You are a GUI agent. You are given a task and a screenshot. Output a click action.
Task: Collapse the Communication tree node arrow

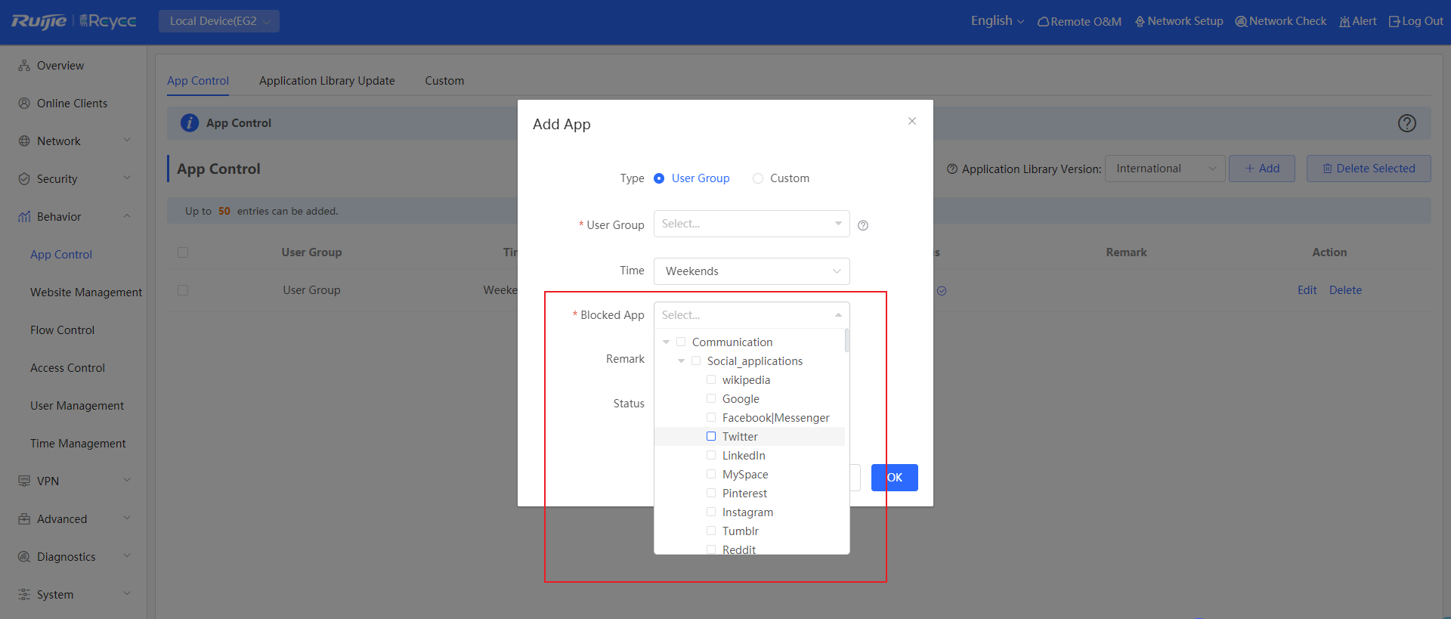[666, 342]
